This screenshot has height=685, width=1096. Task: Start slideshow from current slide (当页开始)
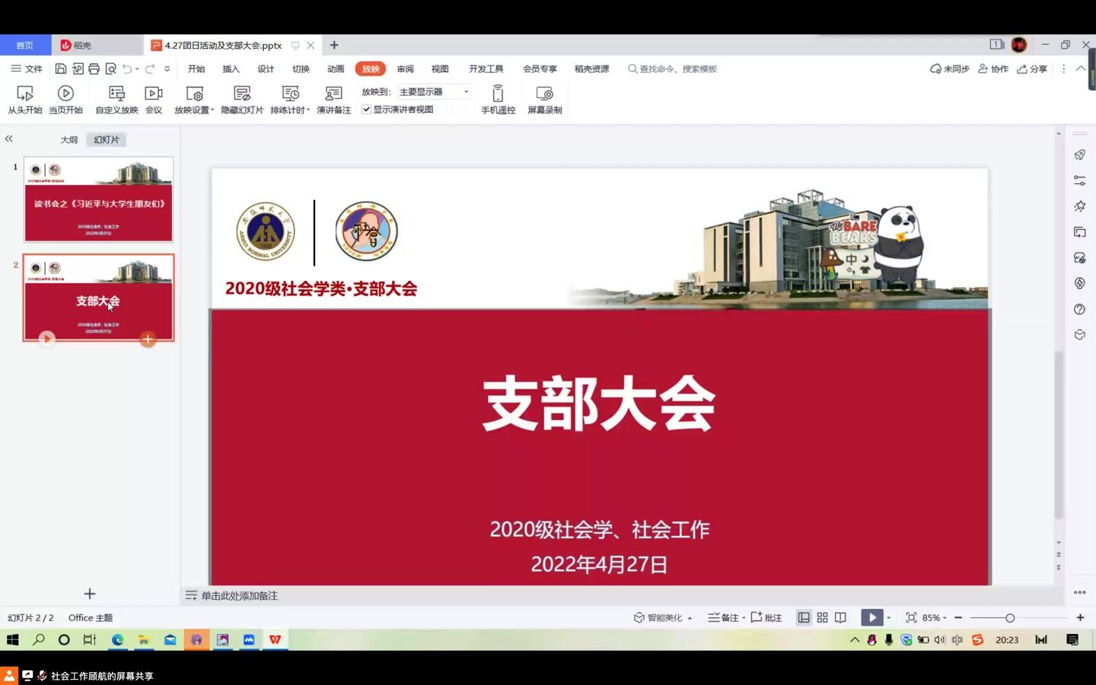(x=65, y=94)
